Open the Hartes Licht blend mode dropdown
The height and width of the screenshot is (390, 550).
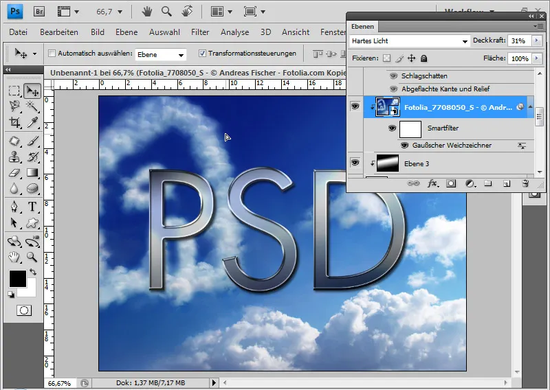[410, 41]
